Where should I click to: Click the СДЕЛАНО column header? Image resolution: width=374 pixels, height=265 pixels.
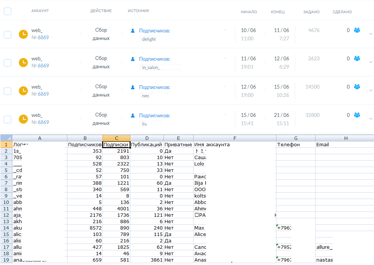tap(342, 12)
